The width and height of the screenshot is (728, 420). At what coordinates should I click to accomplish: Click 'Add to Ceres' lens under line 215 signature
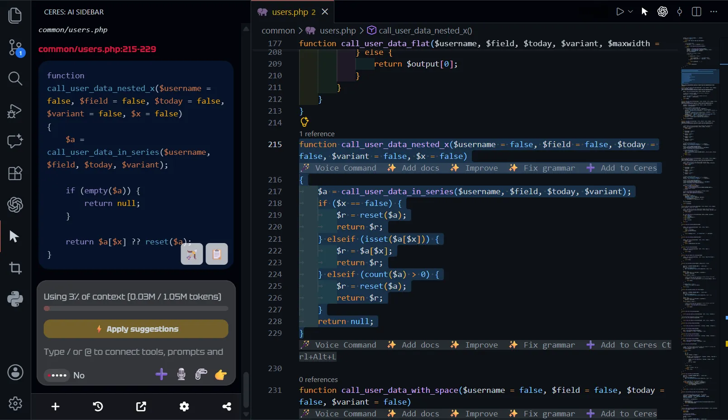(622, 168)
